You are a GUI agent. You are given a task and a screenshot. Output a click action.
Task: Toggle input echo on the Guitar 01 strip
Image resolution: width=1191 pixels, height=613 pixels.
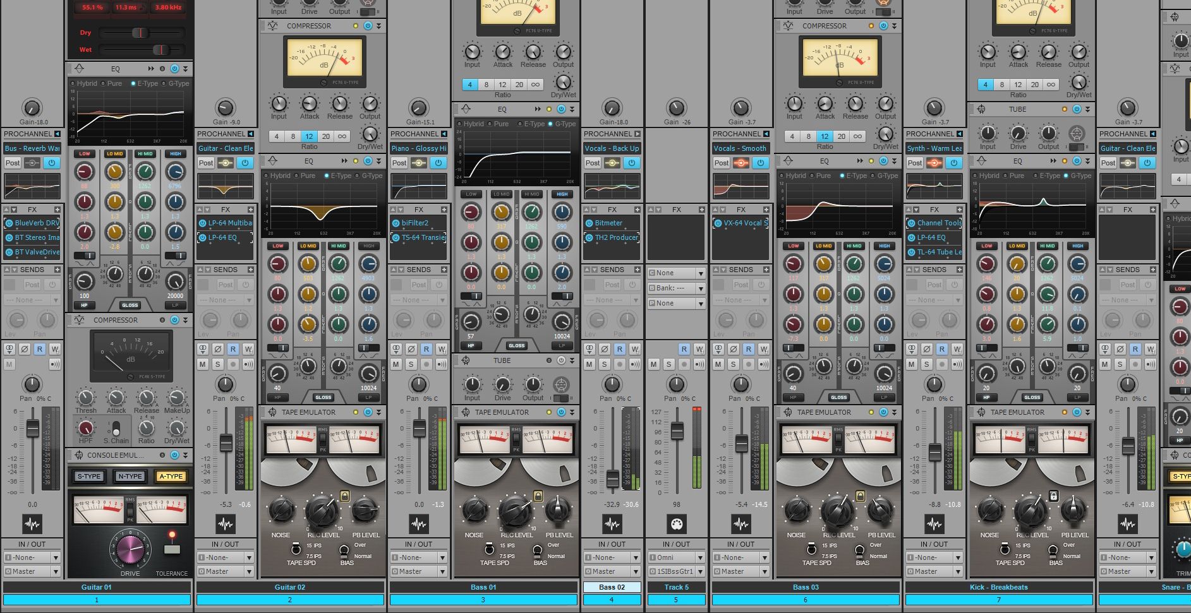55,364
